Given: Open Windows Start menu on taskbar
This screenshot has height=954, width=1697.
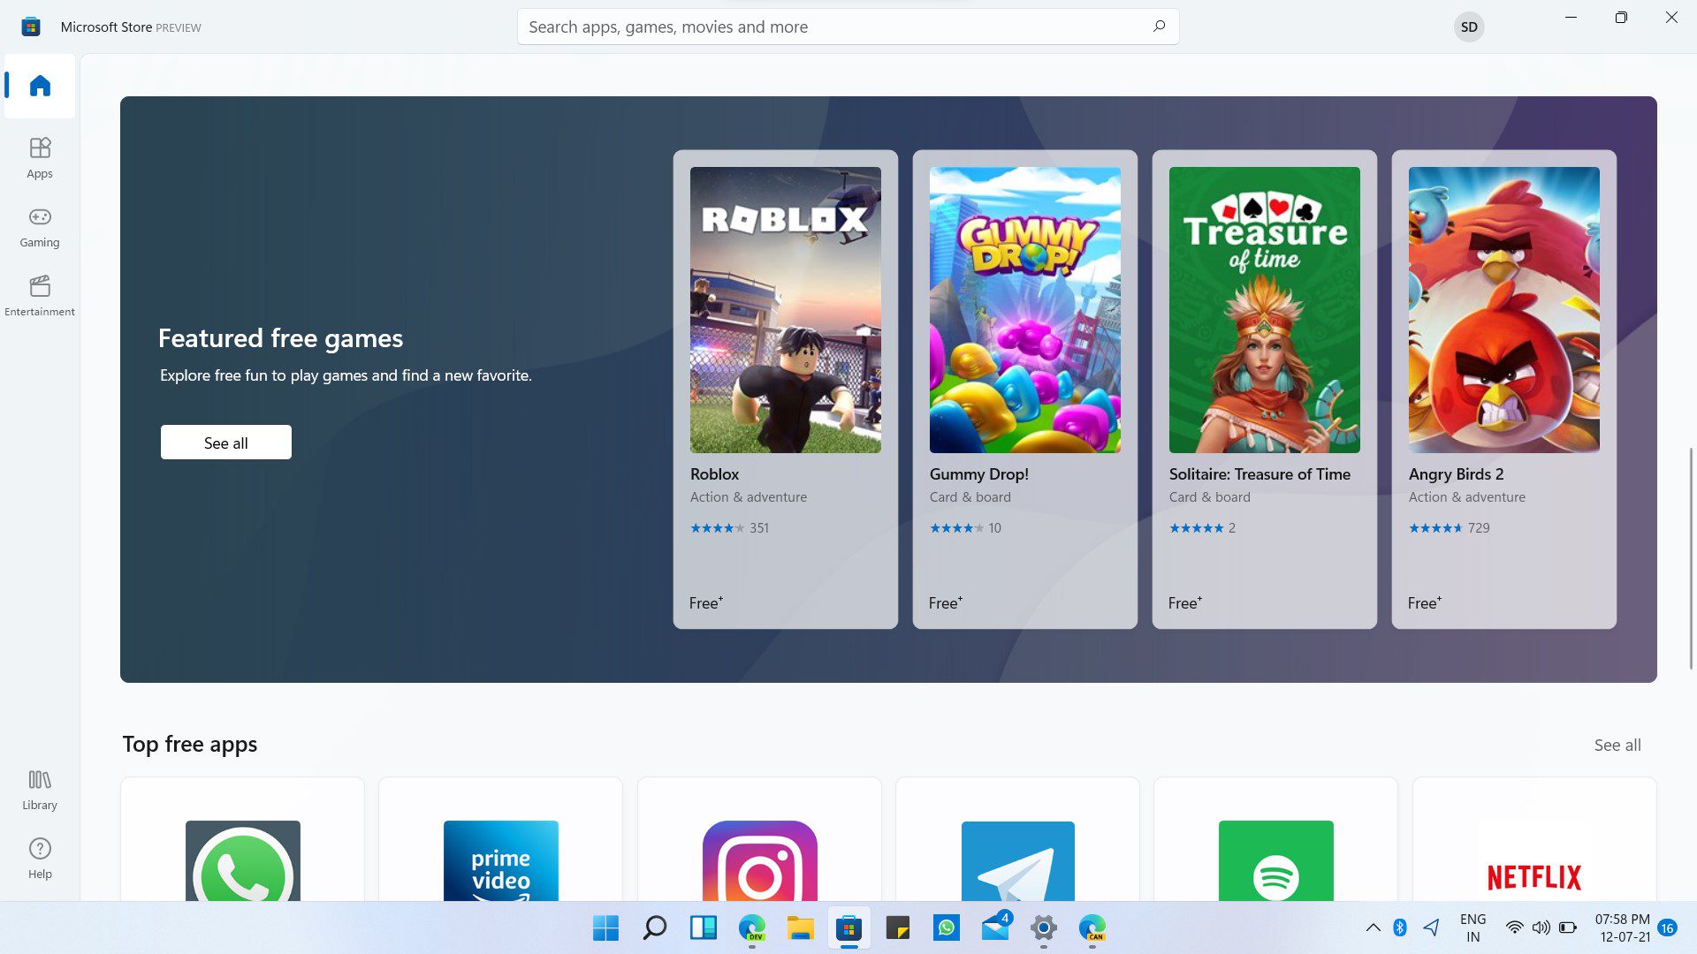Looking at the screenshot, I should [x=605, y=927].
